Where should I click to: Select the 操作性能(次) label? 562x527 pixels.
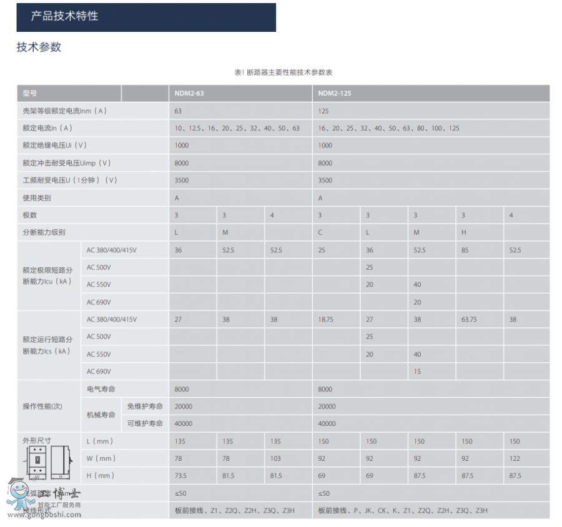click(x=42, y=406)
